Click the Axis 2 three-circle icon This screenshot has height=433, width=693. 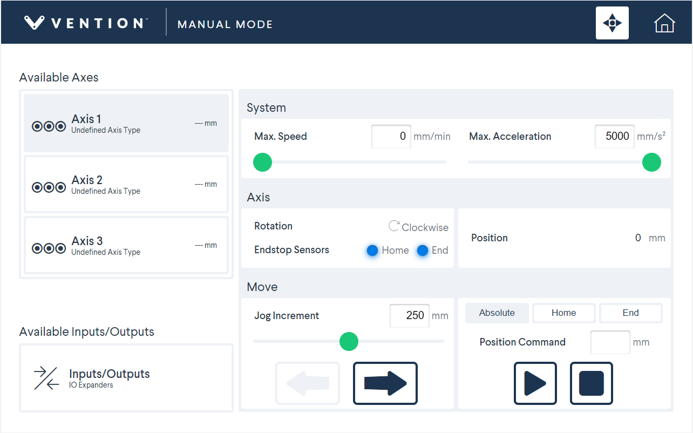49,187
